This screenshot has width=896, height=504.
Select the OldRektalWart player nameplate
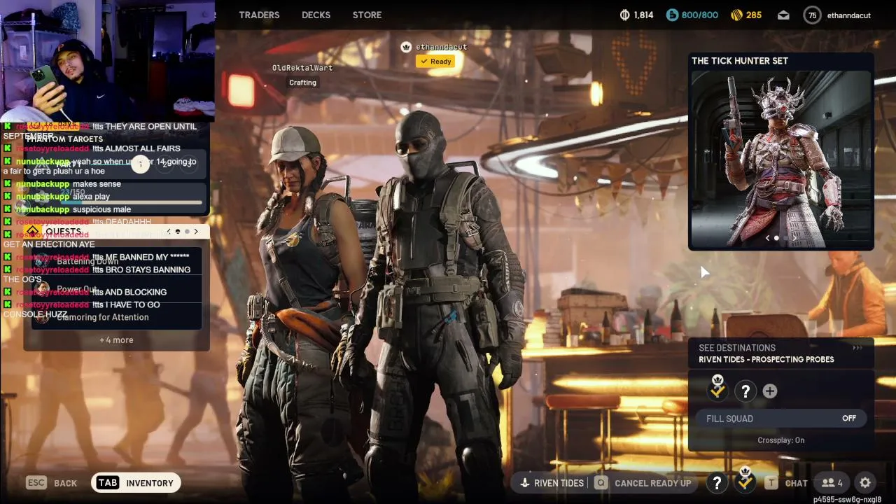pos(302,68)
